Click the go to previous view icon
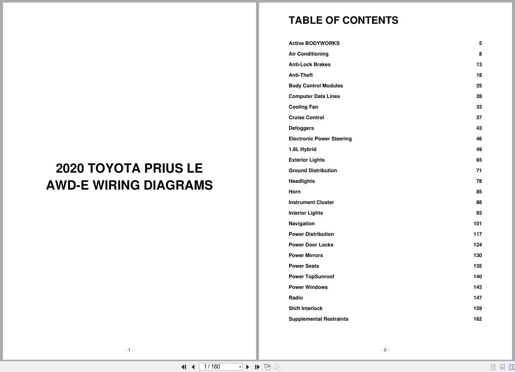Screen dimensions: 515x372 point(267,367)
